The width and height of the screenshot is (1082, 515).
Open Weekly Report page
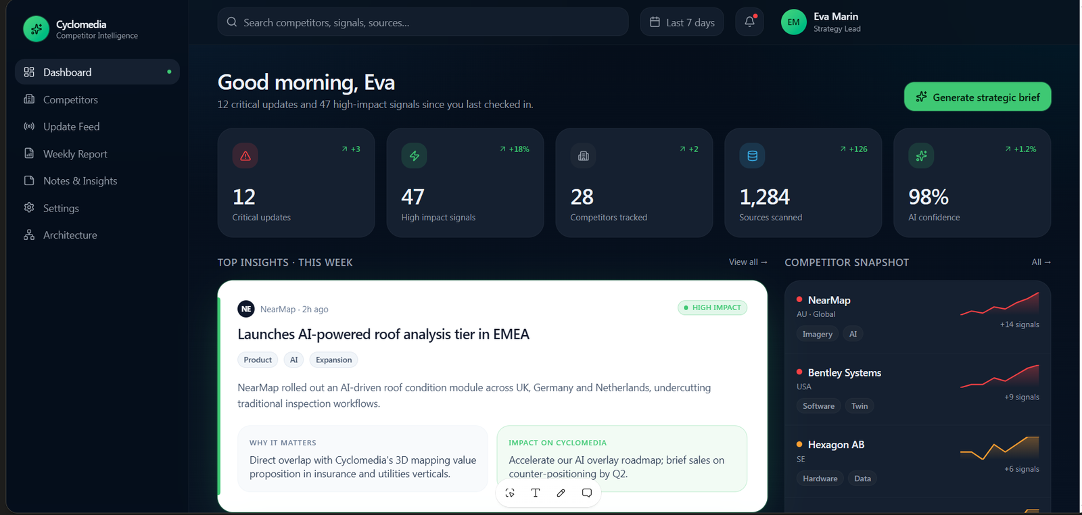click(x=97, y=153)
